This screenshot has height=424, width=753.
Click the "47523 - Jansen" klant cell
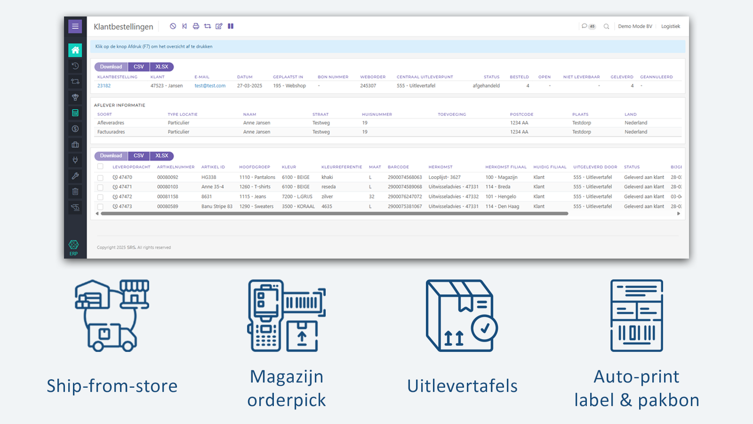click(x=167, y=86)
